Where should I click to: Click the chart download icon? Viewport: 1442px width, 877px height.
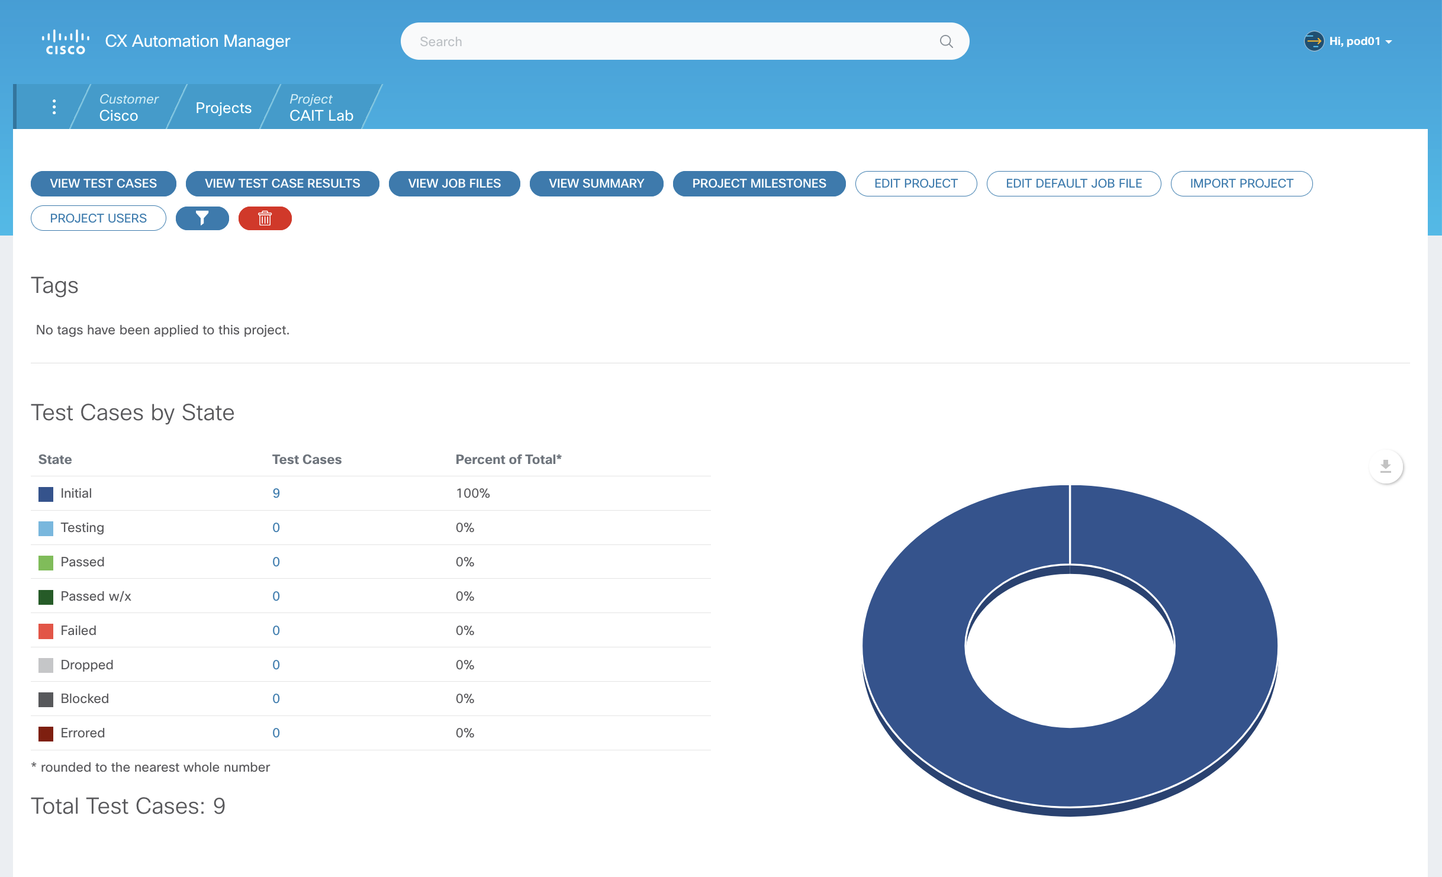(x=1385, y=466)
